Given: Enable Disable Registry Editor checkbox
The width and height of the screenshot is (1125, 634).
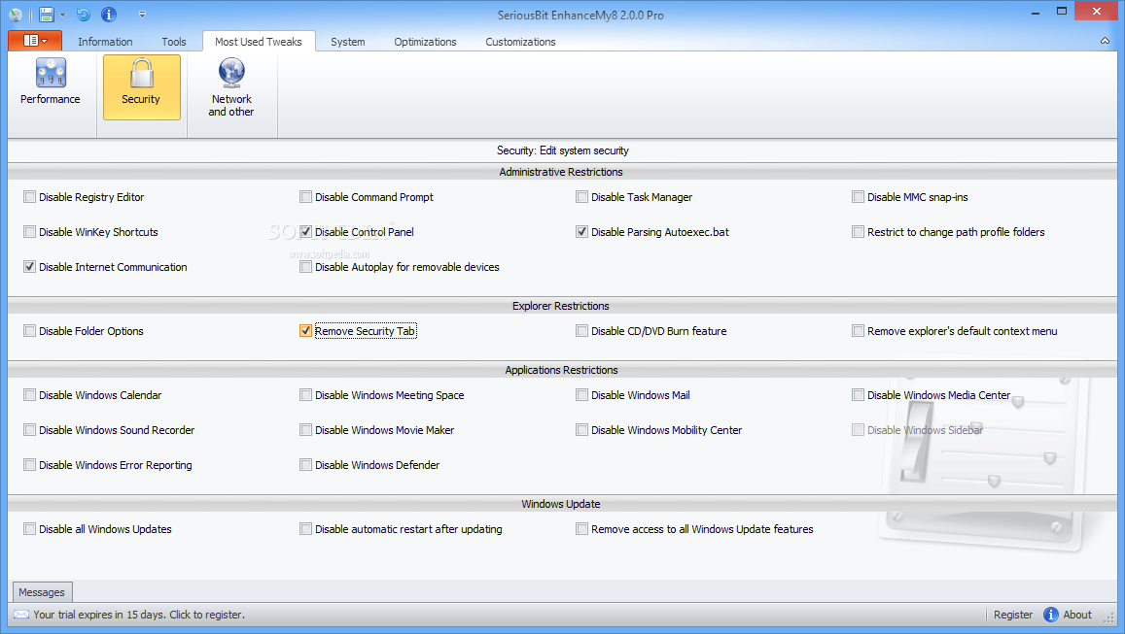Looking at the screenshot, I should (x=29, y=196).
